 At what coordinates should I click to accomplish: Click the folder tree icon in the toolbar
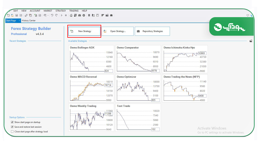[x=93, y=15]
